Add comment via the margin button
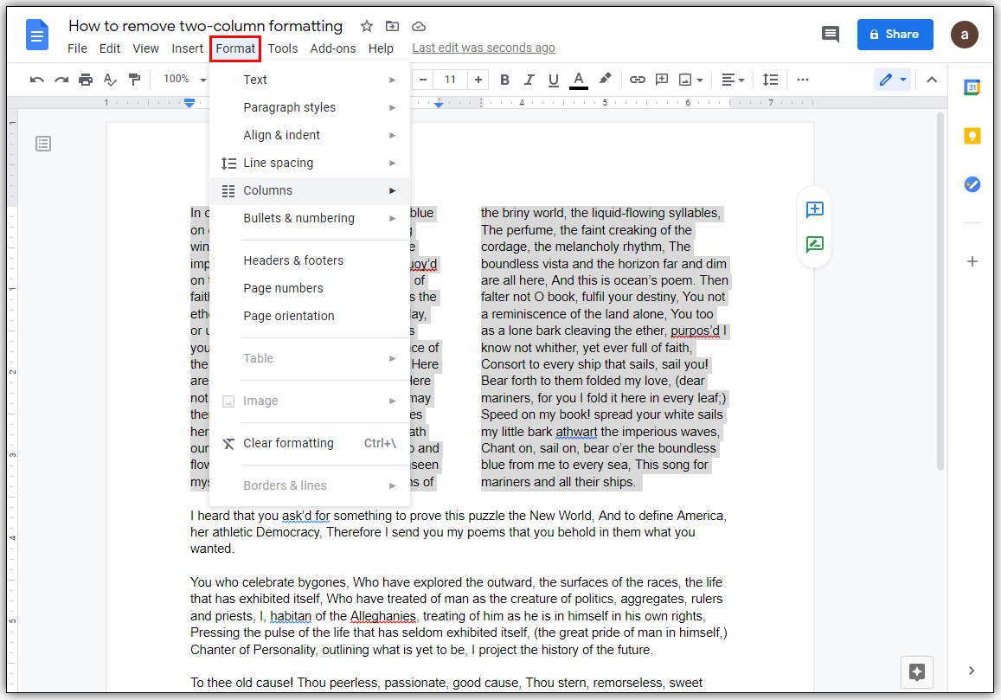The image size is (1001, 700). (815, 210)
